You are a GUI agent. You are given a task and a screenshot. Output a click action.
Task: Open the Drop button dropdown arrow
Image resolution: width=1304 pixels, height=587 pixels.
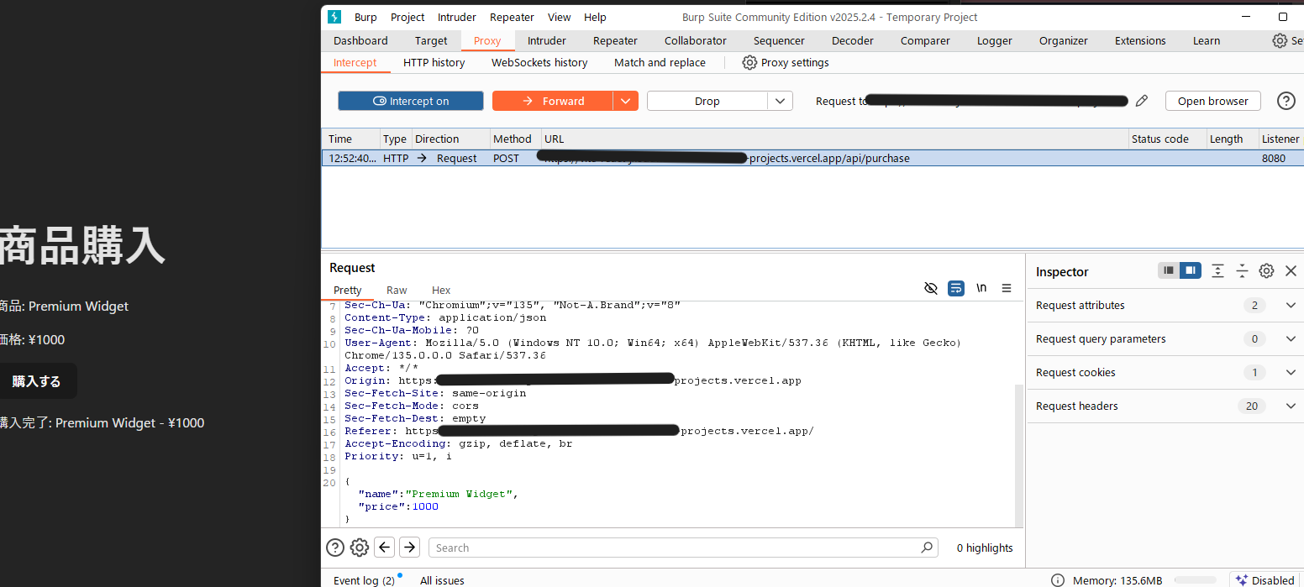(x=781, y=101)
